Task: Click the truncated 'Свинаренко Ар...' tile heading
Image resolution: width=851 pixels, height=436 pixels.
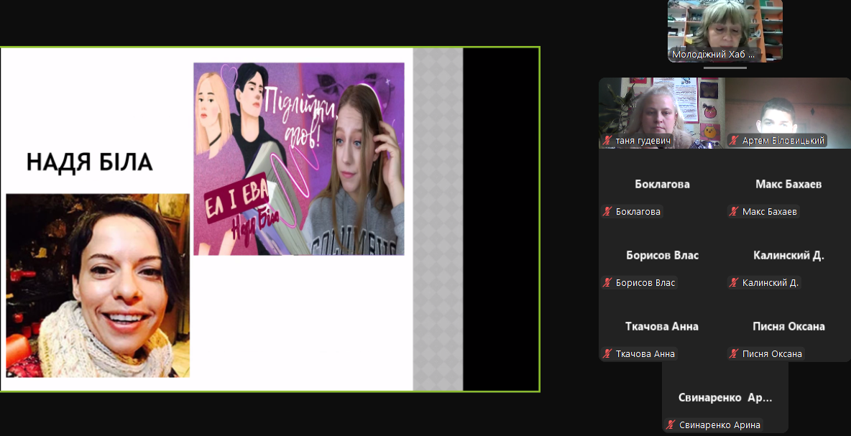Action: (725, 397)
